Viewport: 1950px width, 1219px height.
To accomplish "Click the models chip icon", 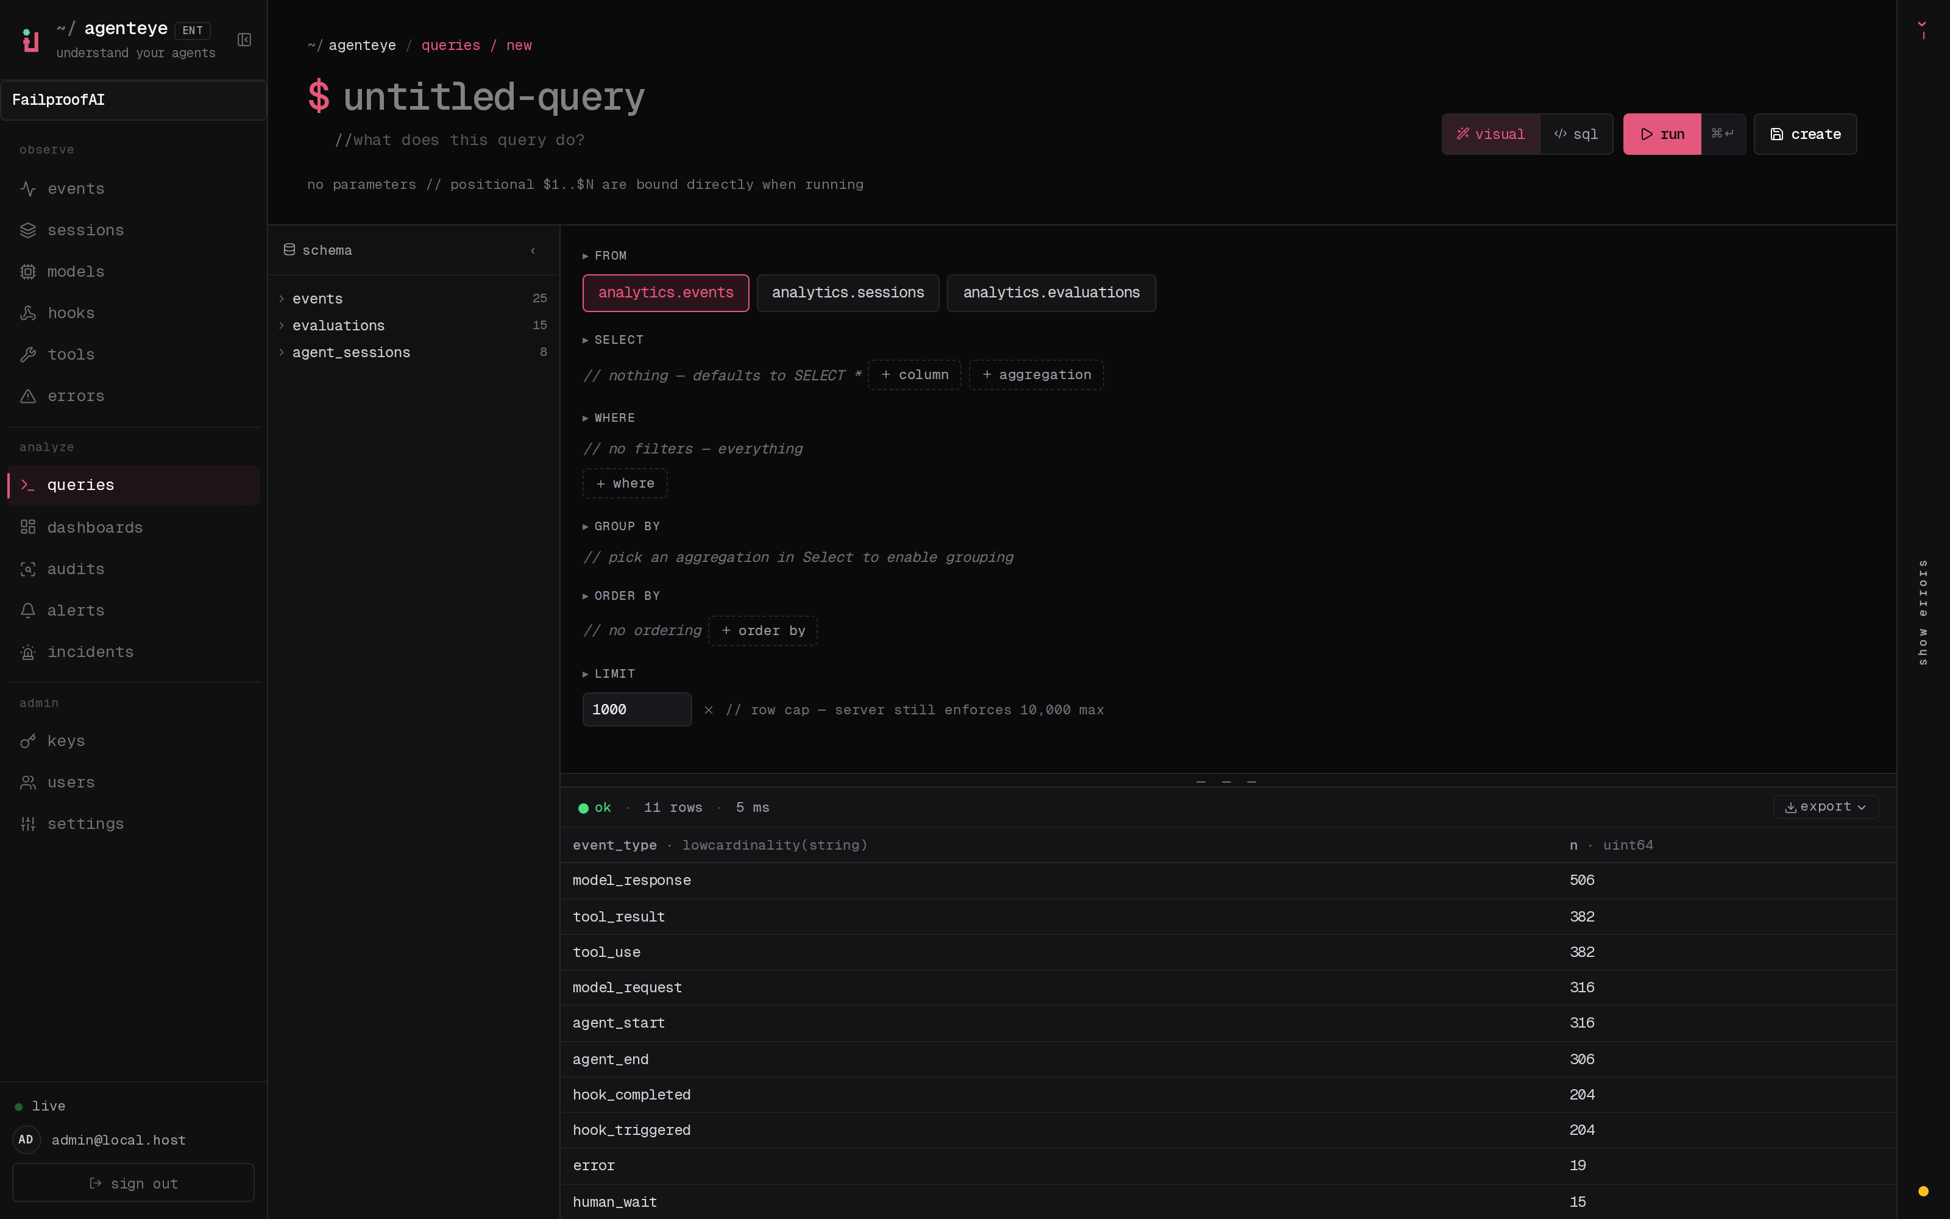I will click(x=28, y=272).
